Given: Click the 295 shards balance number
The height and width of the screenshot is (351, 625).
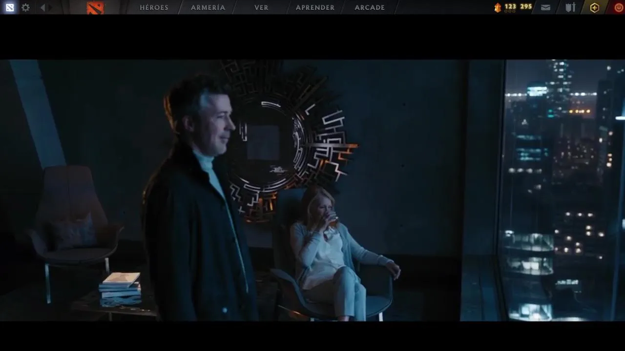Looking at the screenshot, I should (526, 6).
